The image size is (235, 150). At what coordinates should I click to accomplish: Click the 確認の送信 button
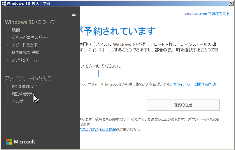[x=183, y=105]
